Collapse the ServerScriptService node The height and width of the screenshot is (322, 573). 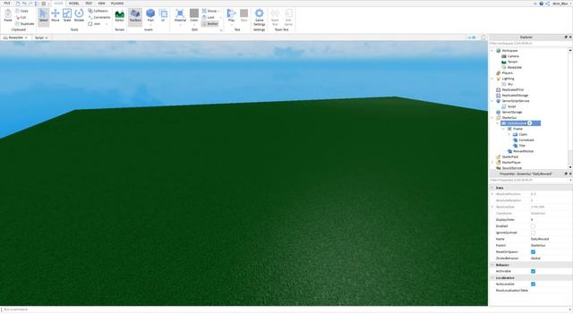pos(492,101)
